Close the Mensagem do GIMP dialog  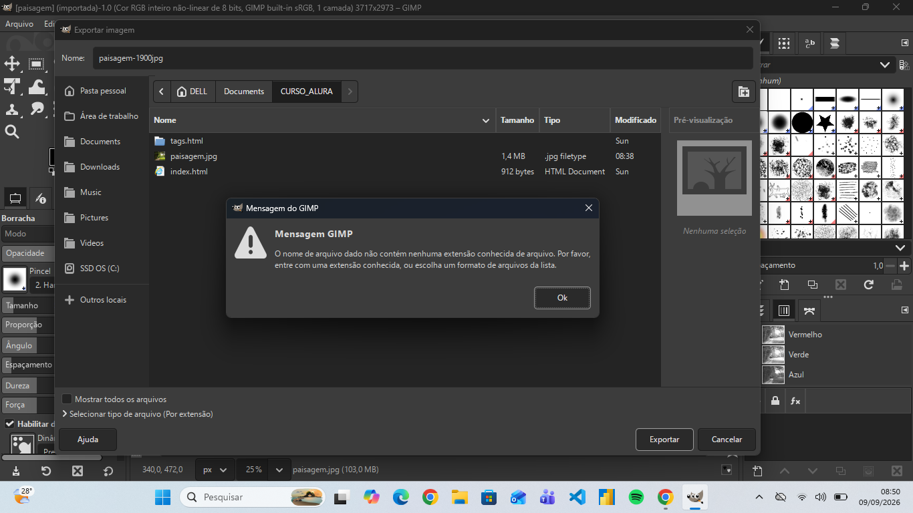point(589,208)
